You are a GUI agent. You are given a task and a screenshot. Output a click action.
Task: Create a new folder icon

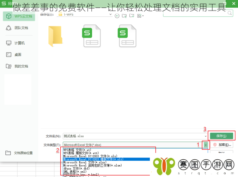tap(132, 16)
